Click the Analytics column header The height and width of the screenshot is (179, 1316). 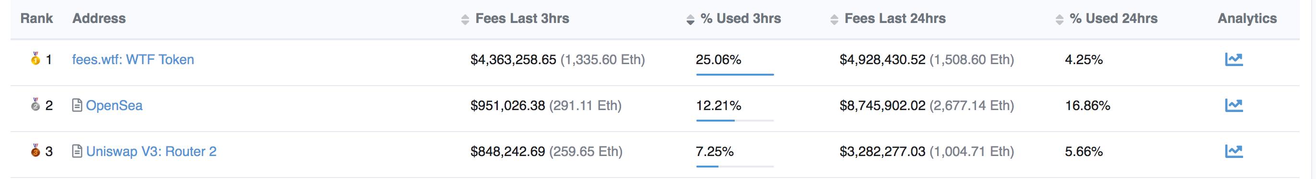tap(1247, 19)
